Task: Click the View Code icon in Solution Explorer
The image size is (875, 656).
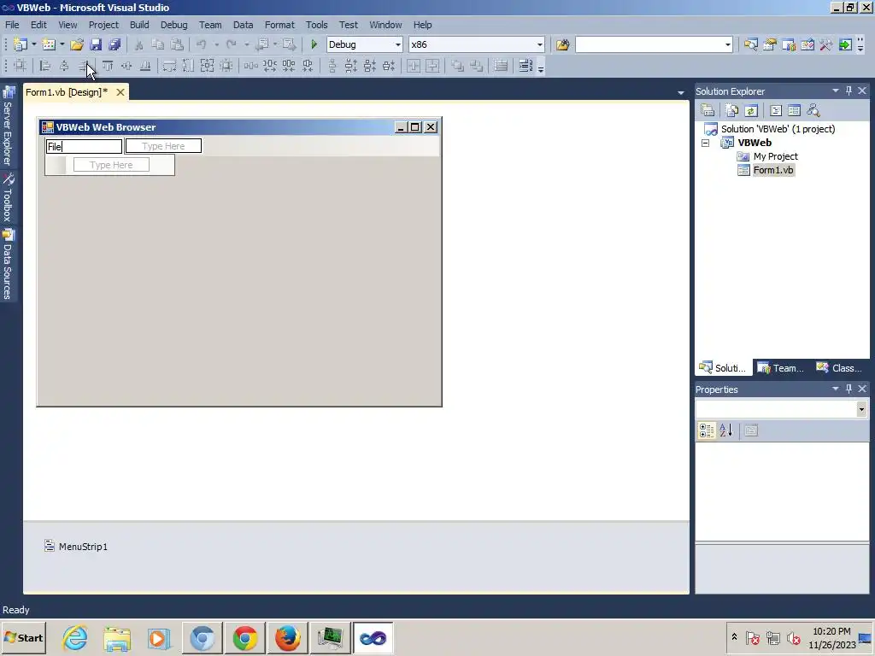Action: pyautogui.click(x=776, y=110)
